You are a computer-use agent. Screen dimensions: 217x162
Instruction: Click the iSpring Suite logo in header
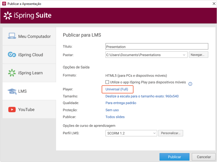[27, 16]
